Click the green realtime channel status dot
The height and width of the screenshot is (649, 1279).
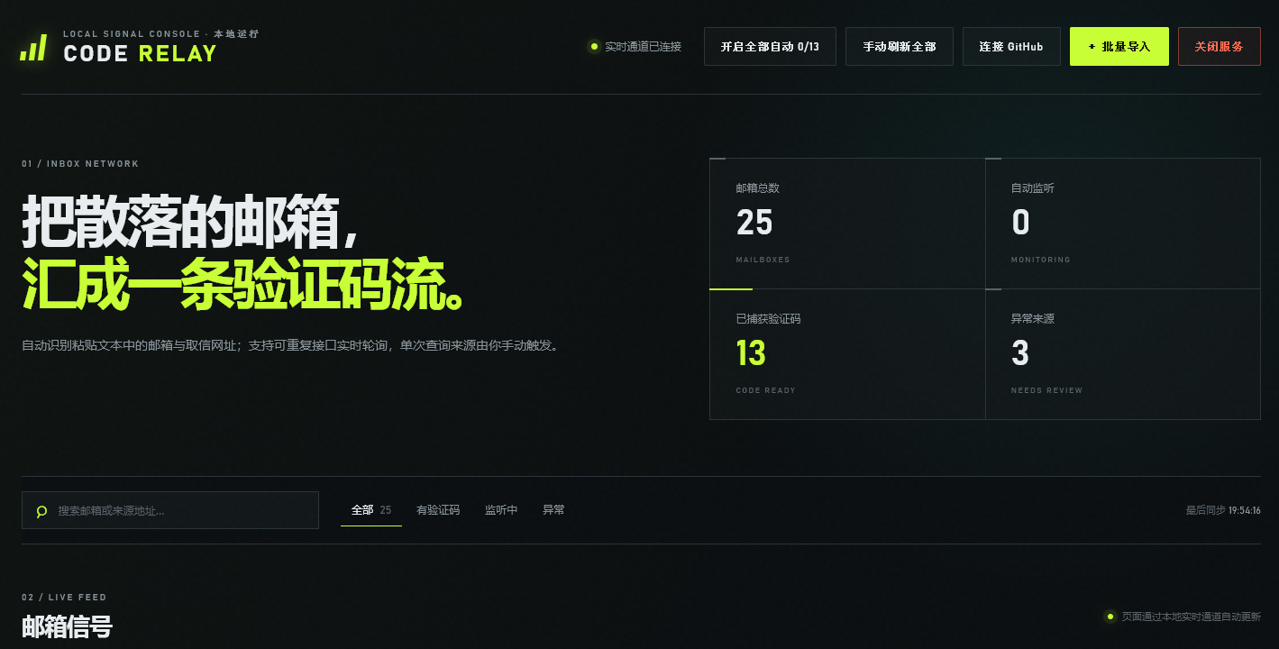tap(594, 46)
